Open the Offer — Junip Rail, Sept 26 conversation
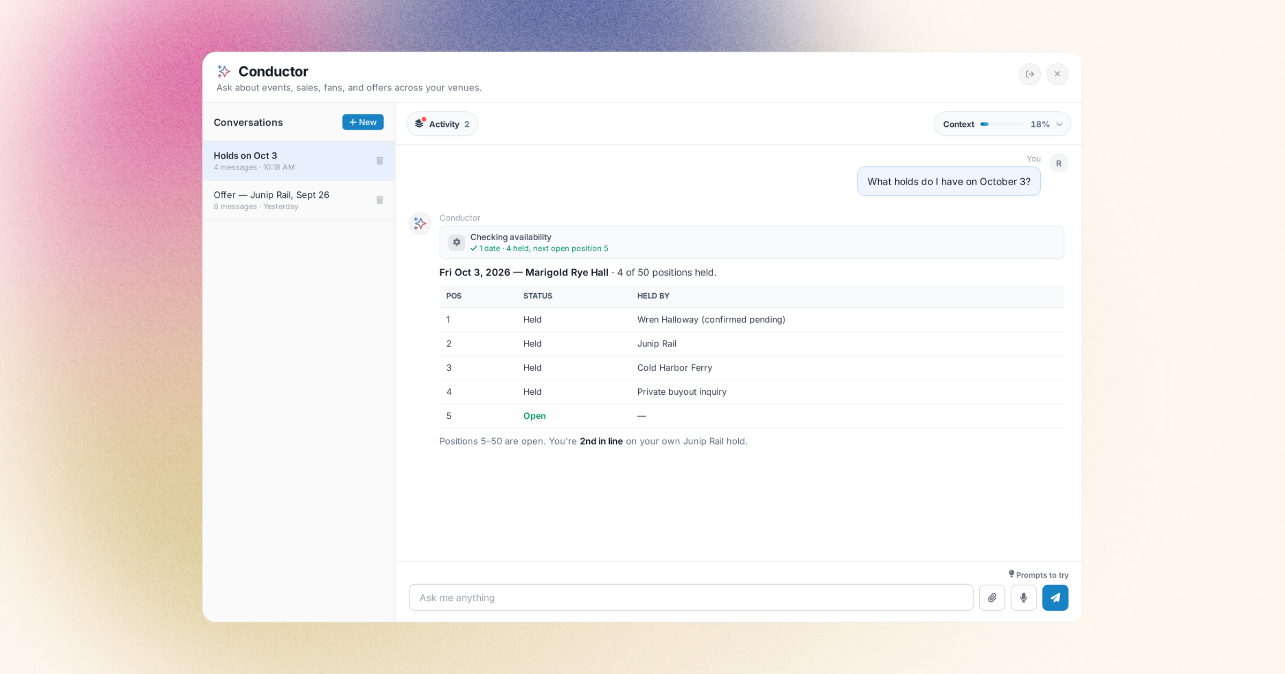 (299, 200)
